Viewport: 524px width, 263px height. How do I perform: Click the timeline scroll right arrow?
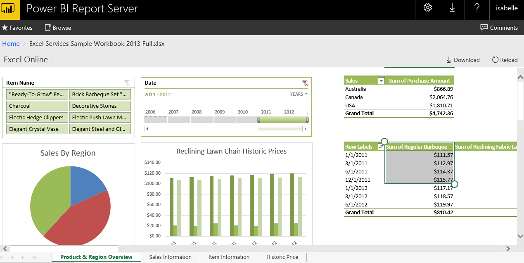306,129
